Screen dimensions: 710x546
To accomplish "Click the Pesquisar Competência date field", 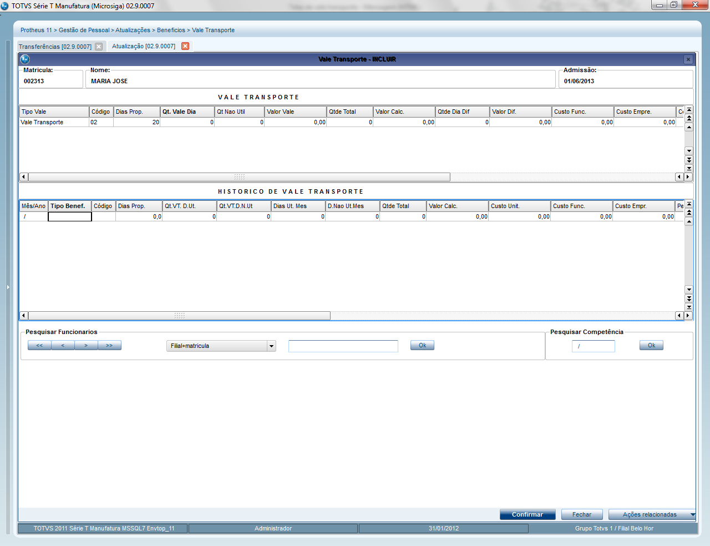I will point(594,346).
